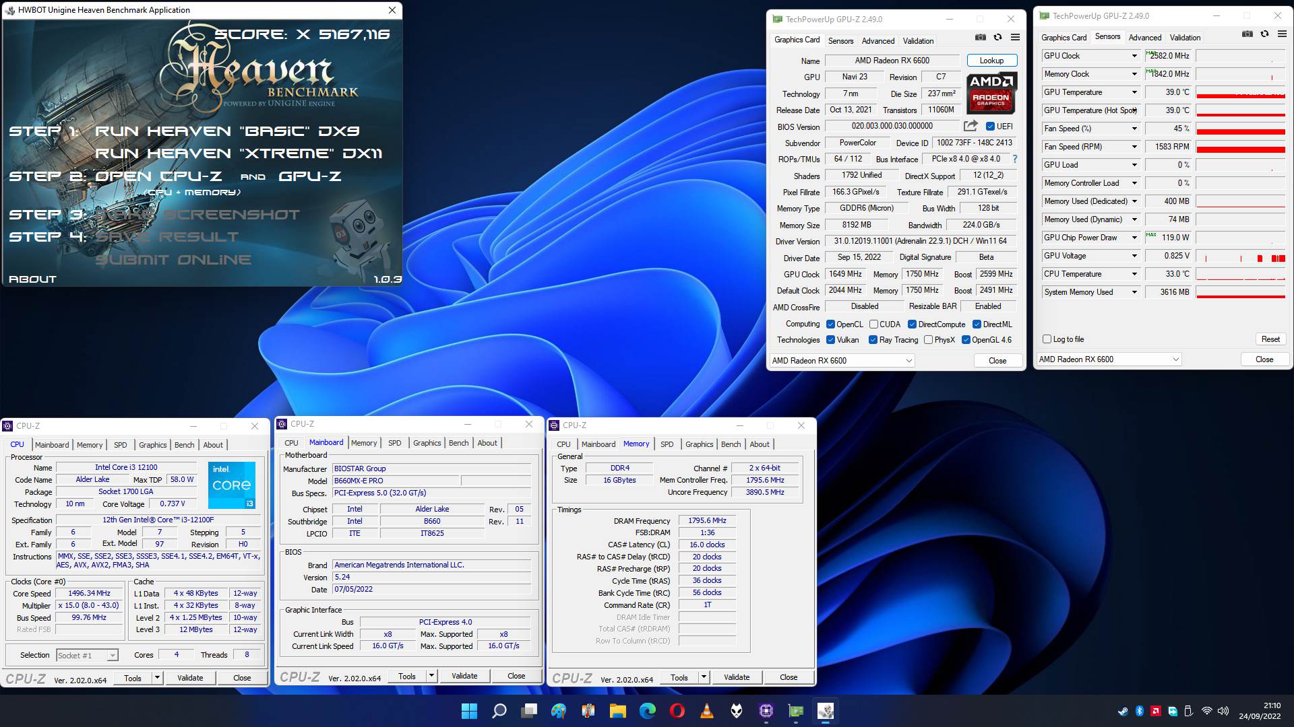The height and width of the screenshot is (727, 1294).
Task: Toggle the Vulkan checkbox
Action: tap(830, 340)
